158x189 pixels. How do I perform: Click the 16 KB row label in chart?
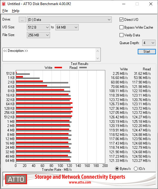pos(10,95)
